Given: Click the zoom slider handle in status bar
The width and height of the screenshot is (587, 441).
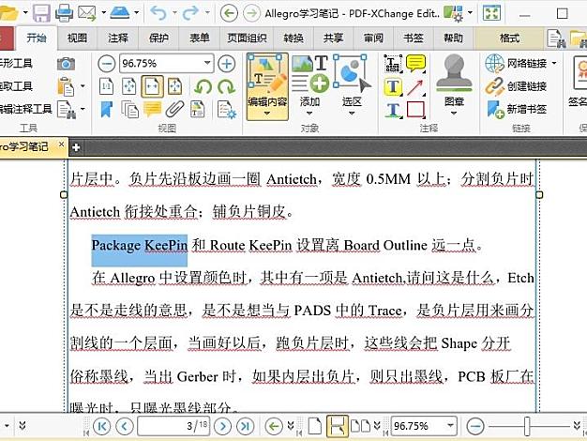Looking at the screenshot, I should 527,426.
